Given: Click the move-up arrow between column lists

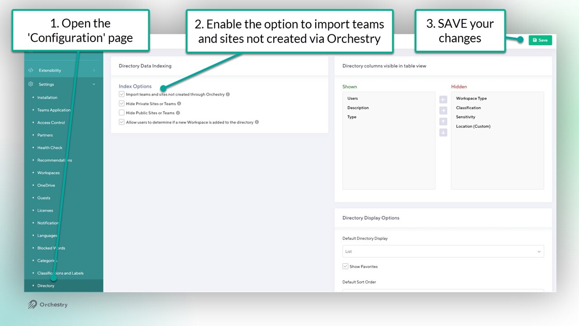Looking at the screenshot, I should [443, 121].
